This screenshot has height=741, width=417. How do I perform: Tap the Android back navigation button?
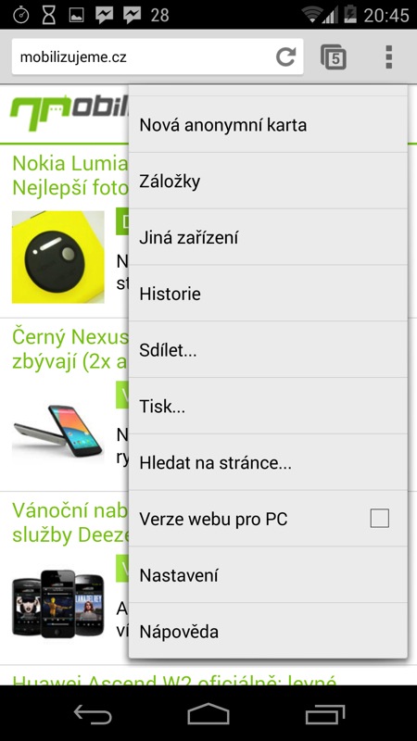pyautogui.click(x=93, y=712)
